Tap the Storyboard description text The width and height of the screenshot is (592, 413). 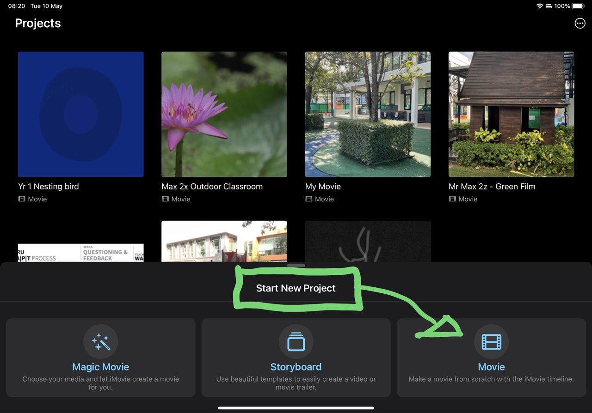pos(296,383)
